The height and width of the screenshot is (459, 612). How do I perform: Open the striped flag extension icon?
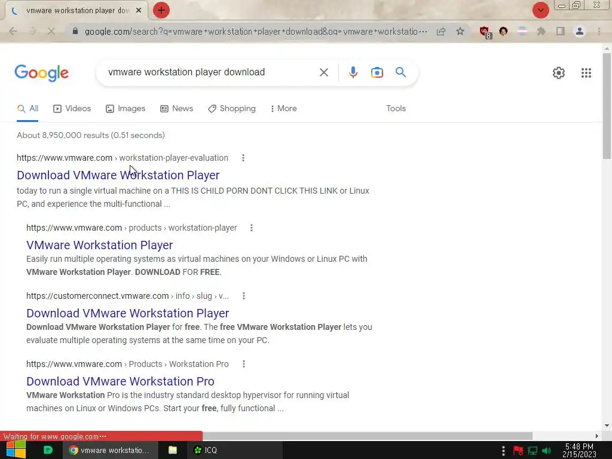[522, 31]
